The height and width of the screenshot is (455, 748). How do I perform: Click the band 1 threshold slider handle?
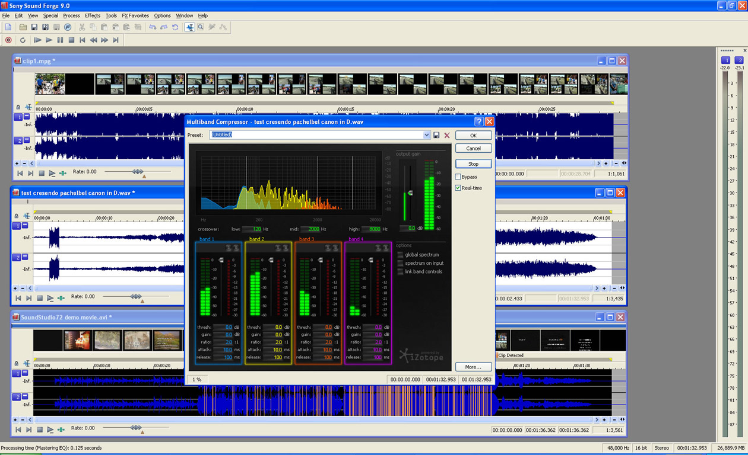click(x=221, y=259)
